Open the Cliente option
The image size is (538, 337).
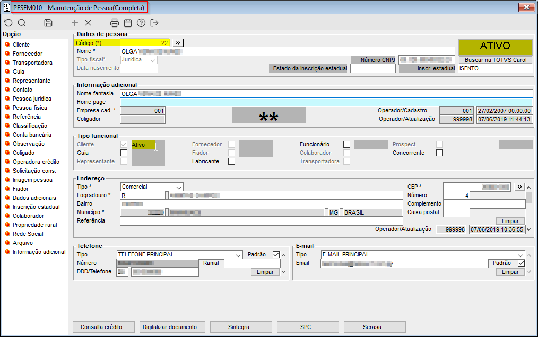pyautogui.click(x=21, y=45)
